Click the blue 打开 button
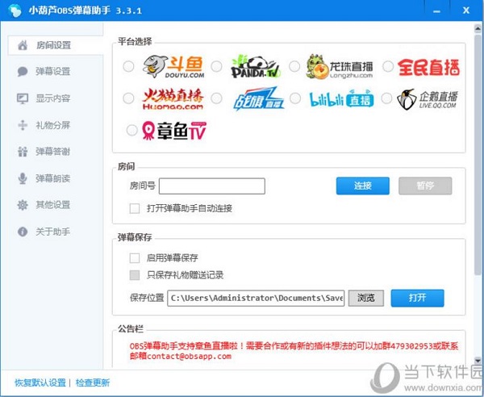 coord(417,298)
